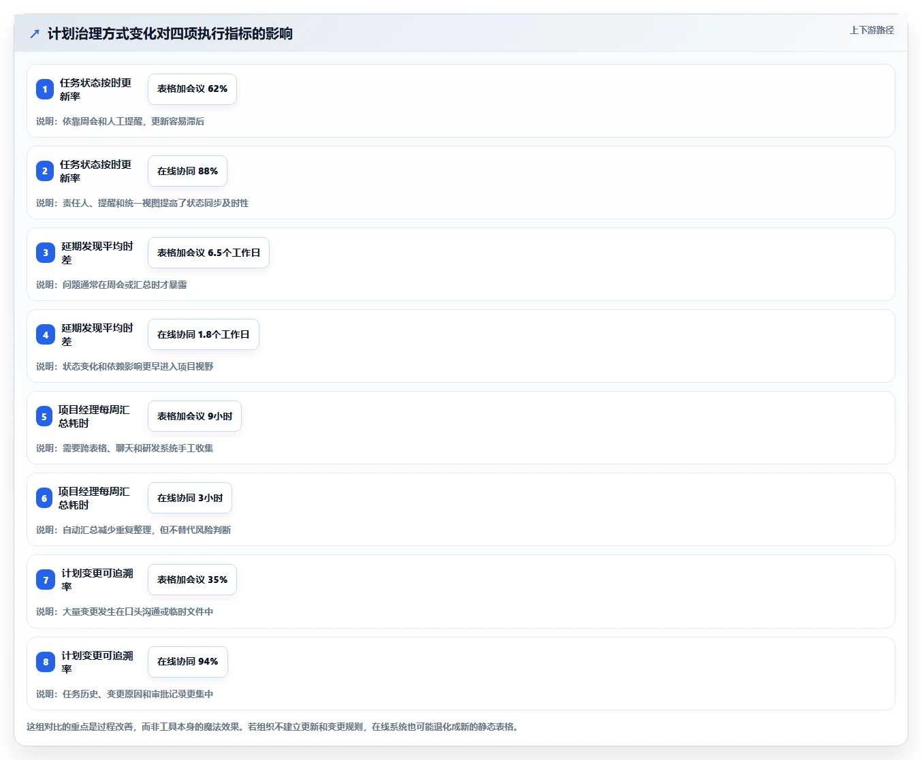Screen dimensions: 922x760
Task: Click the 表格加会议 9小时 chip
Action: (x=194, y=416)
